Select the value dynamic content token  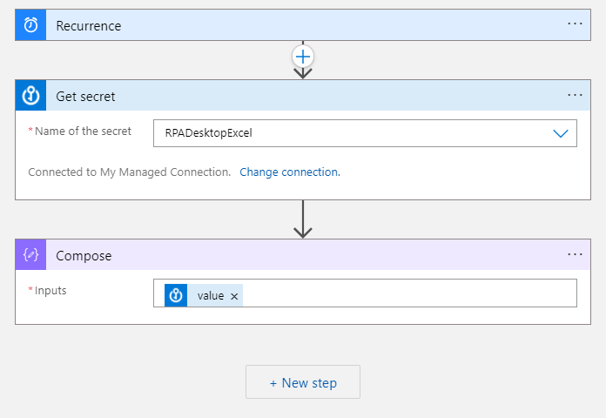click(x=204, y=295)
